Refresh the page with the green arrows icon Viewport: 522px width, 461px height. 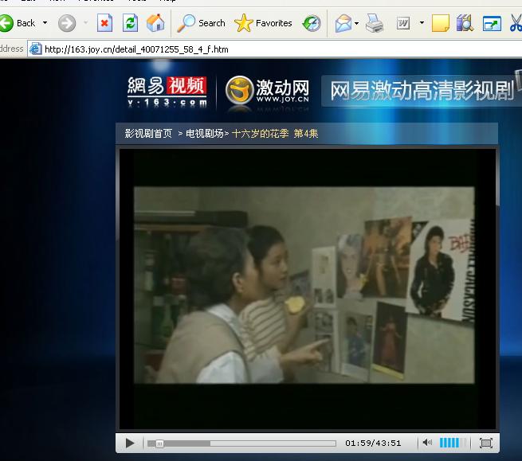click(130, 23)
